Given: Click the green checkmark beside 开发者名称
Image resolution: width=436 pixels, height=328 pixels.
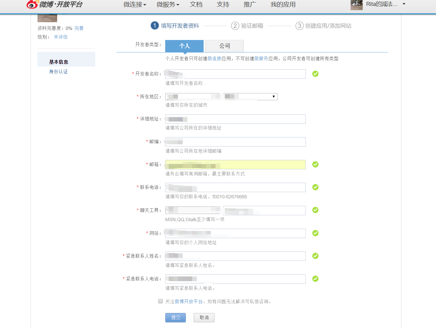Looking at the screenshot, I should 315,74.
